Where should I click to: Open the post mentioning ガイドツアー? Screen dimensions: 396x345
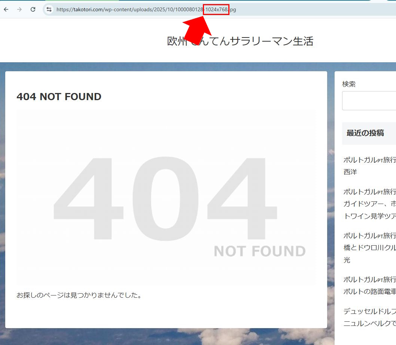(369, 204)
